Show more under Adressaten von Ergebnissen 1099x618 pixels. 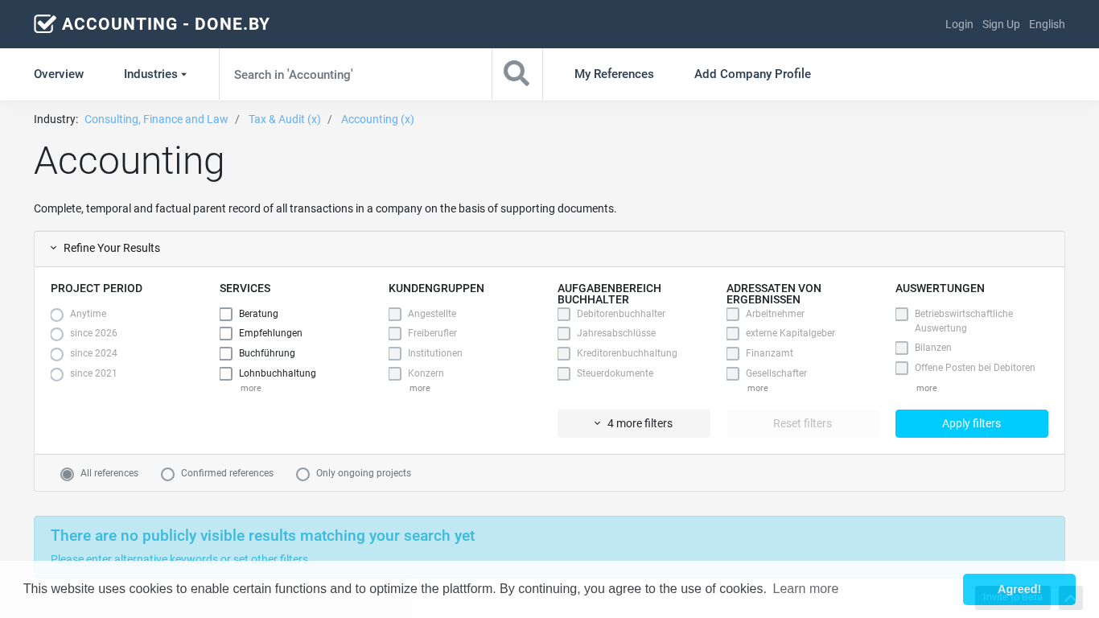click(x=758, y=388)
